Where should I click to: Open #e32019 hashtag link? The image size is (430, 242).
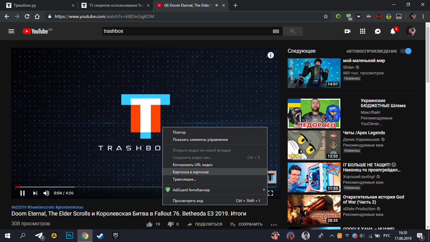(x=19, y=207)
